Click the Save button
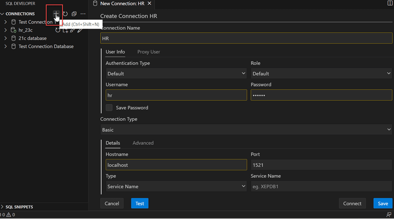The height and width of the screenshot is (219, 394). point(382,204)
